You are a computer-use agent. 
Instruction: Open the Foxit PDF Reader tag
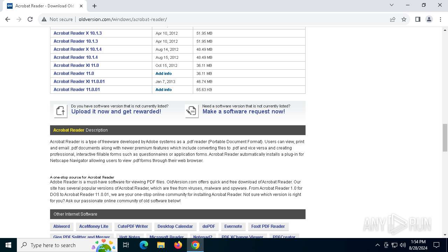(x=268, y=226)
